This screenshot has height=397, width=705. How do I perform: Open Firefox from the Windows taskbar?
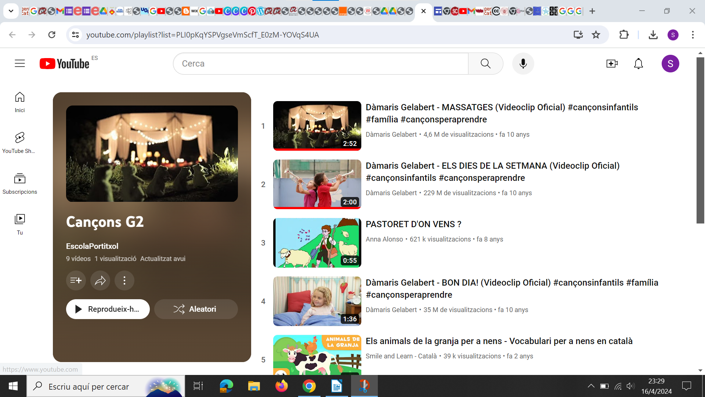[x=281, y=386]
